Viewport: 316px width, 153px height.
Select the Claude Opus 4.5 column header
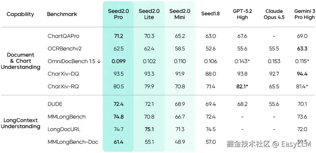274,14
